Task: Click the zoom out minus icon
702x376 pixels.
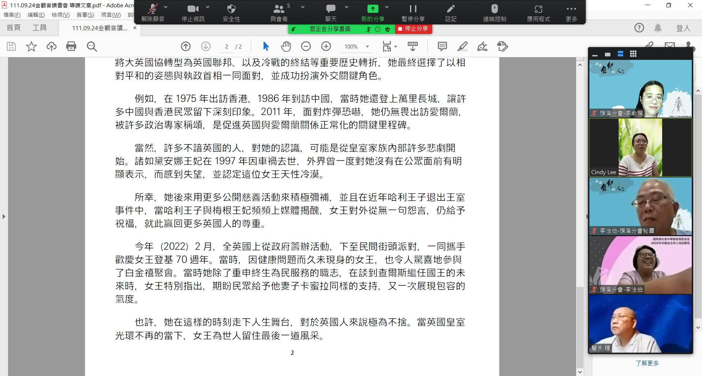Action: pyautogui.click(x=306, y=46)
